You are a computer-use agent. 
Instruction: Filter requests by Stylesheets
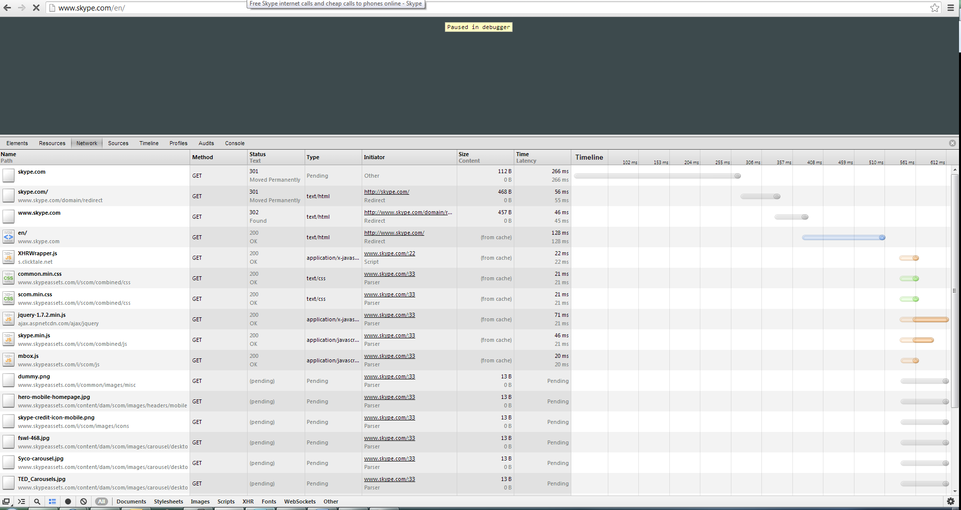point(169,501)
